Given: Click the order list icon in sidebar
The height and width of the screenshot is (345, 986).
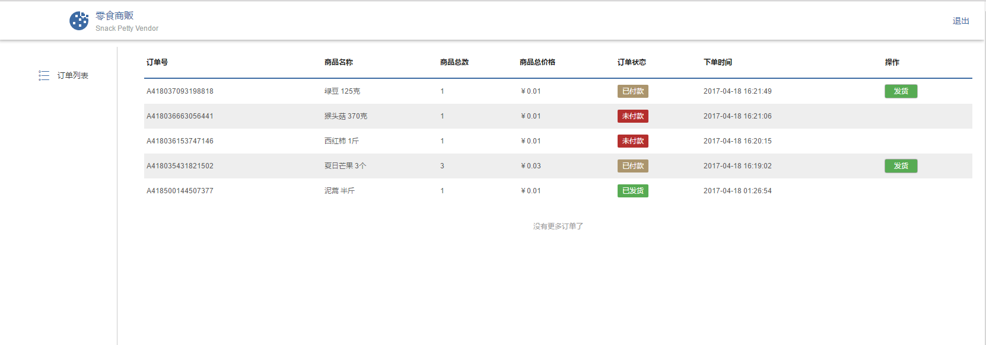Looking at the screenshot, I should point(44,75).
